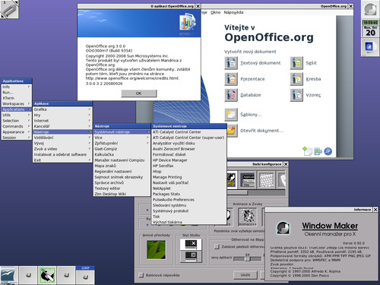
Task: Click the green leaf gradient preview image
Action: (157, 249)
